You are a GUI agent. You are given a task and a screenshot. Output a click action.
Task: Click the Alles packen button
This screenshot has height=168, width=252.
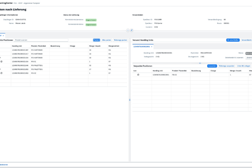[106, 40]
